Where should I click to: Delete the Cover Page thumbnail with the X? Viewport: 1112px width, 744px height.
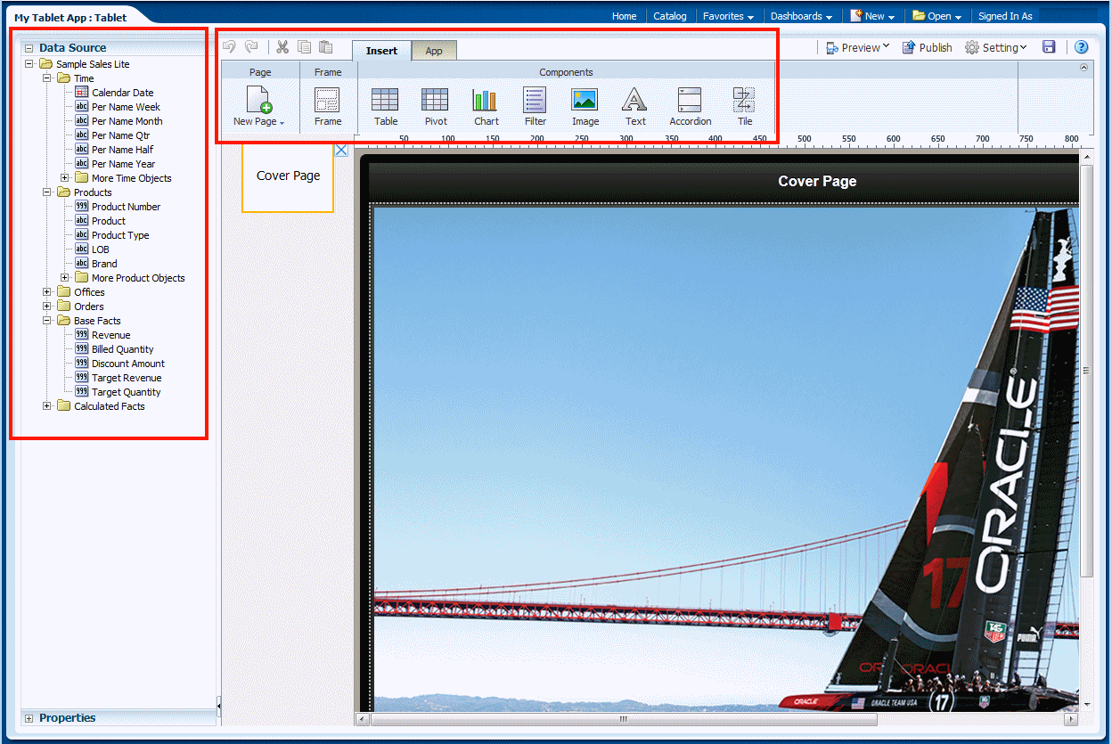(341, 150)
